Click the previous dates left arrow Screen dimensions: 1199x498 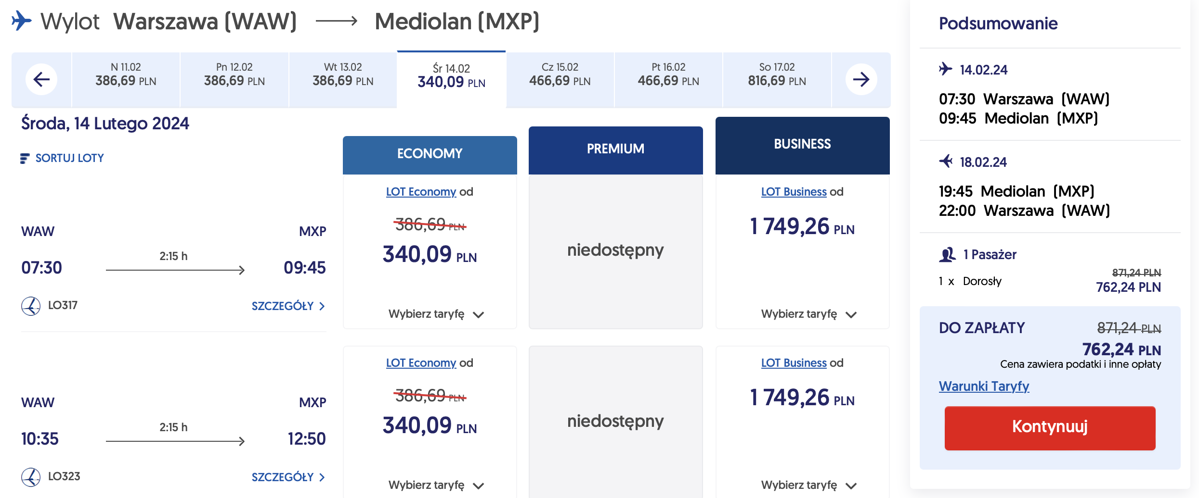pos(41,79)
